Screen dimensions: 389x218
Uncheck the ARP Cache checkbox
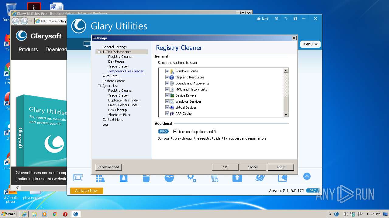coord(167,113)
